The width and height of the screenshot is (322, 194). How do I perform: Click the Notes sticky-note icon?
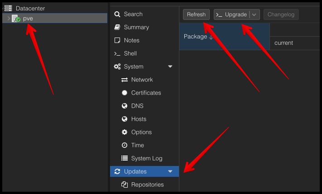pyautogui.click(x=117, y=40)
